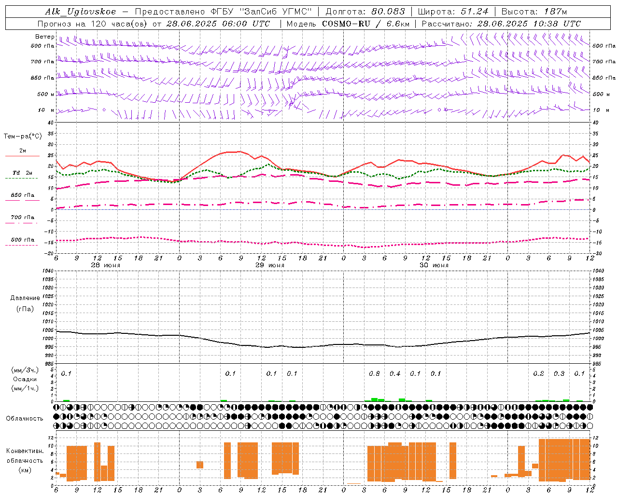618x494 pixels.
Task: Click the red line sample under legend "2м"
Action: [x=22, y=156]
